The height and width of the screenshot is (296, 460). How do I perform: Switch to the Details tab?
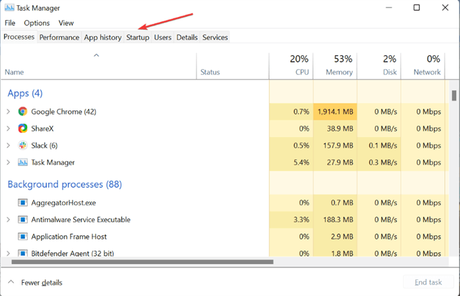click(187, 37)
